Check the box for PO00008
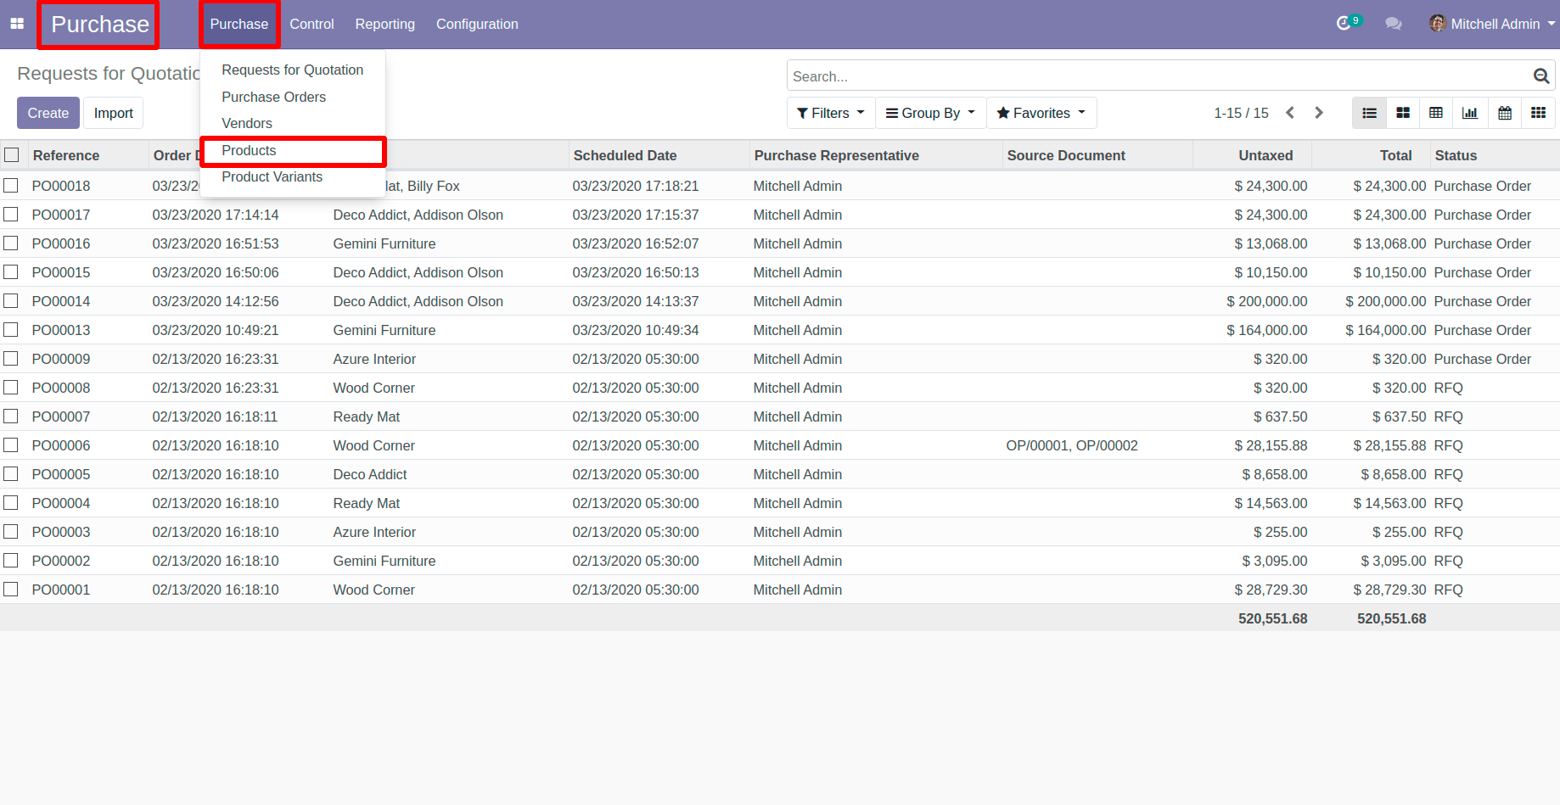1560x805 pixels. [11, 388]
